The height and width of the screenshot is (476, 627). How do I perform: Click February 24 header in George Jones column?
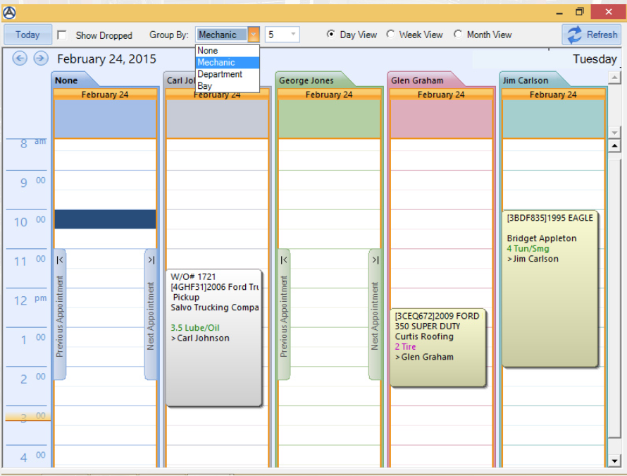pos(329,95)
